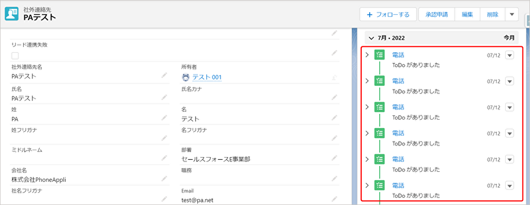
Task: Click the 今月 label in timeline header
Action: point(509,38)
